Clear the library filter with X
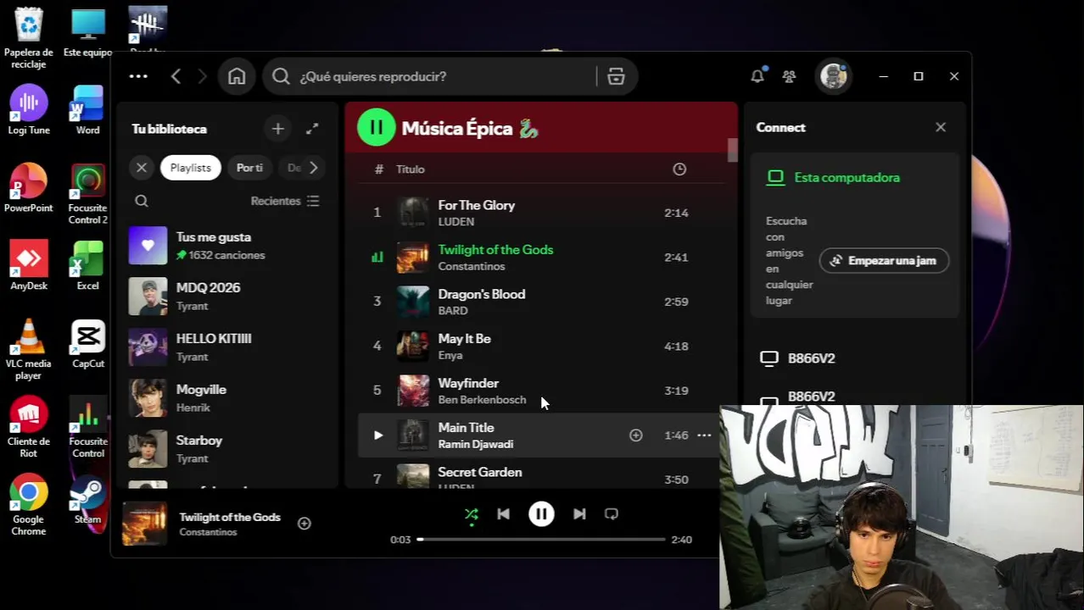This screenshot has height=610, width=1084. 142,168
